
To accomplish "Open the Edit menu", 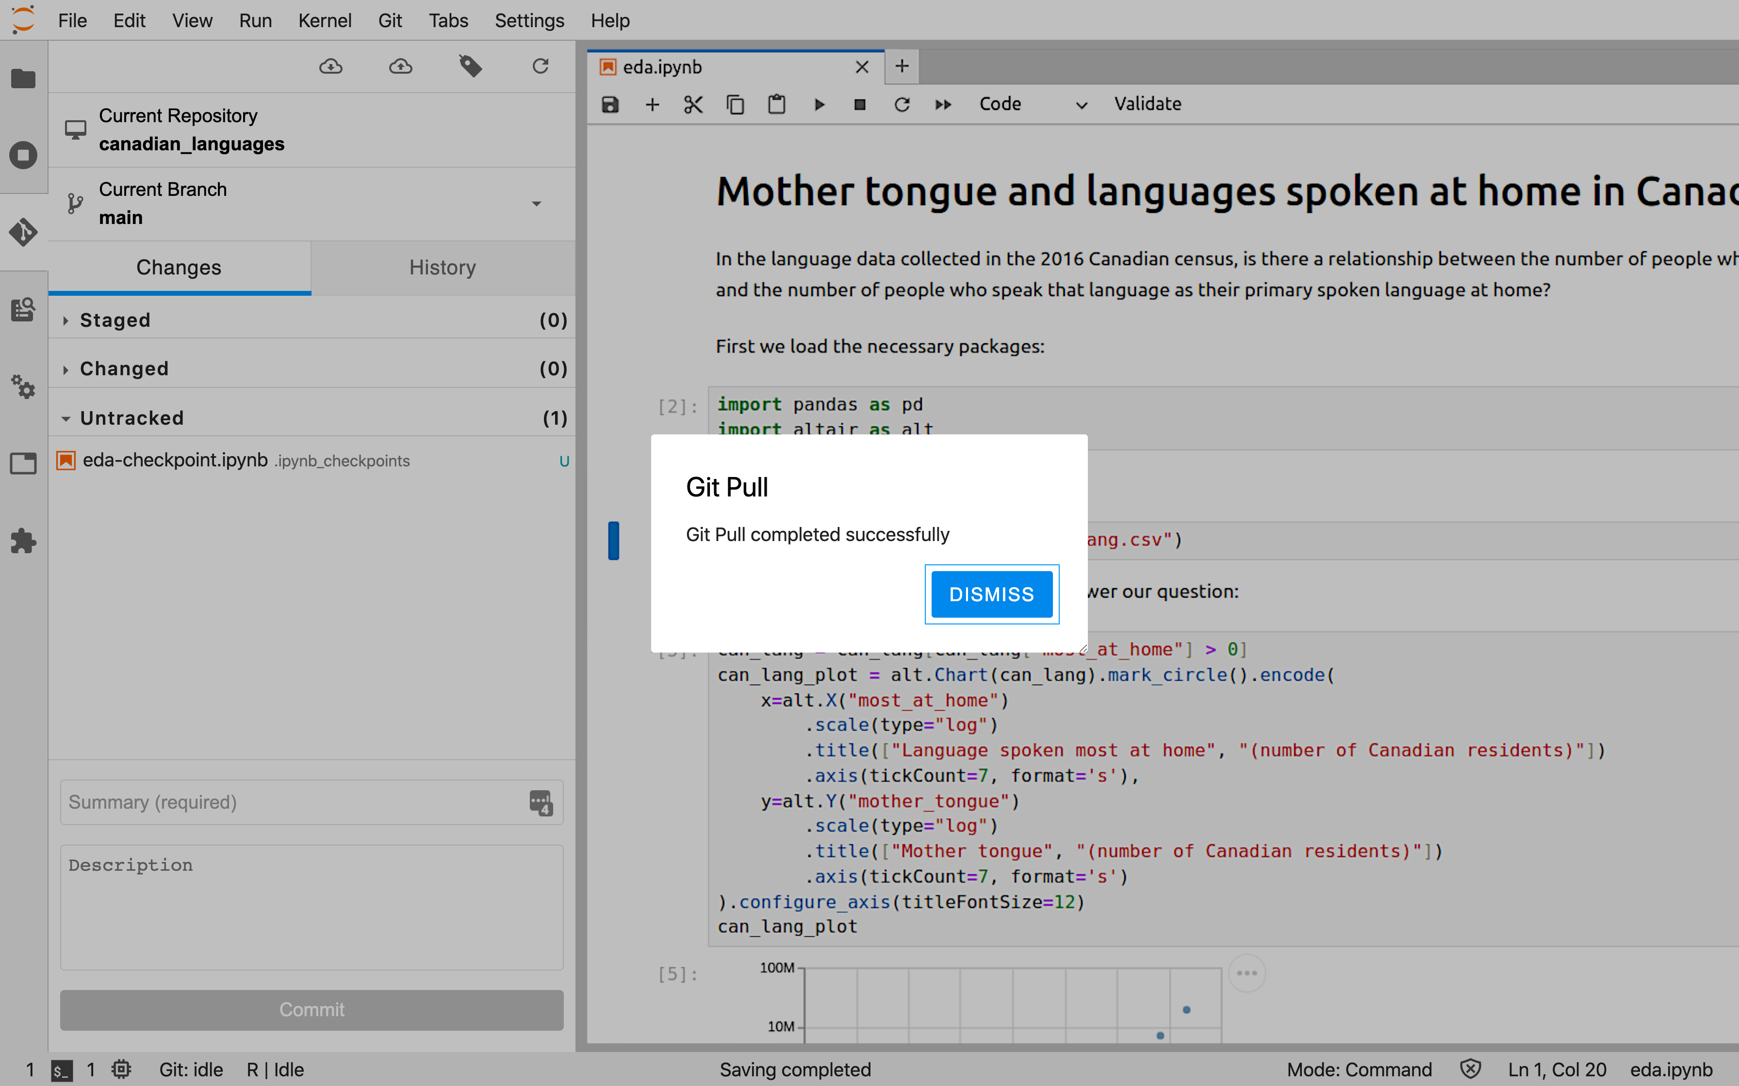I will tap(130, 21).
